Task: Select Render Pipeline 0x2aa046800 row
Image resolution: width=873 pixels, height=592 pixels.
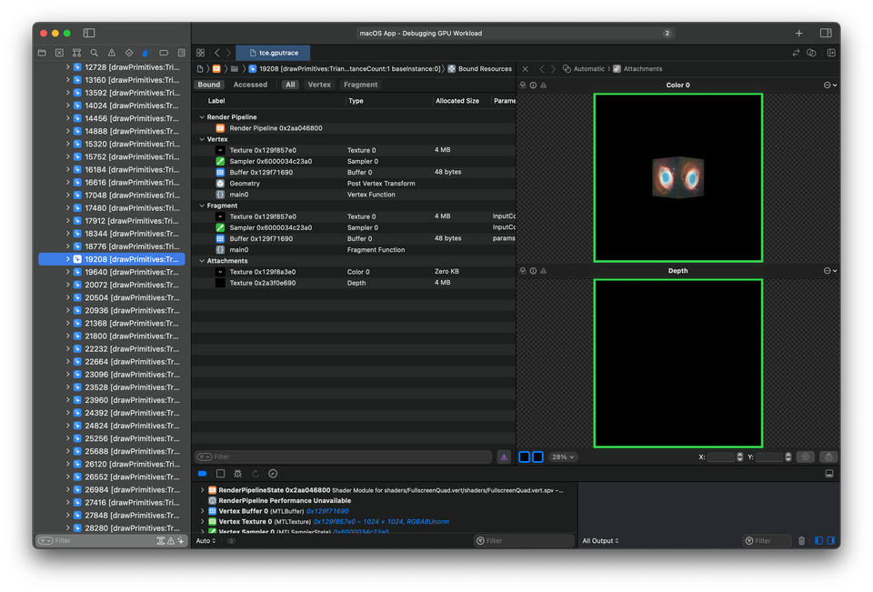Action: 354,128
